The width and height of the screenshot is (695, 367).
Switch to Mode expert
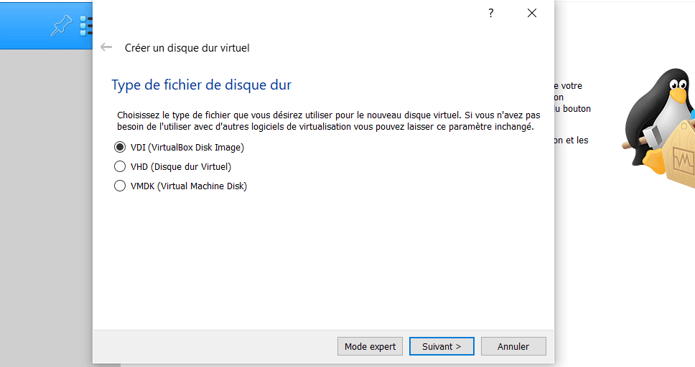370,346
